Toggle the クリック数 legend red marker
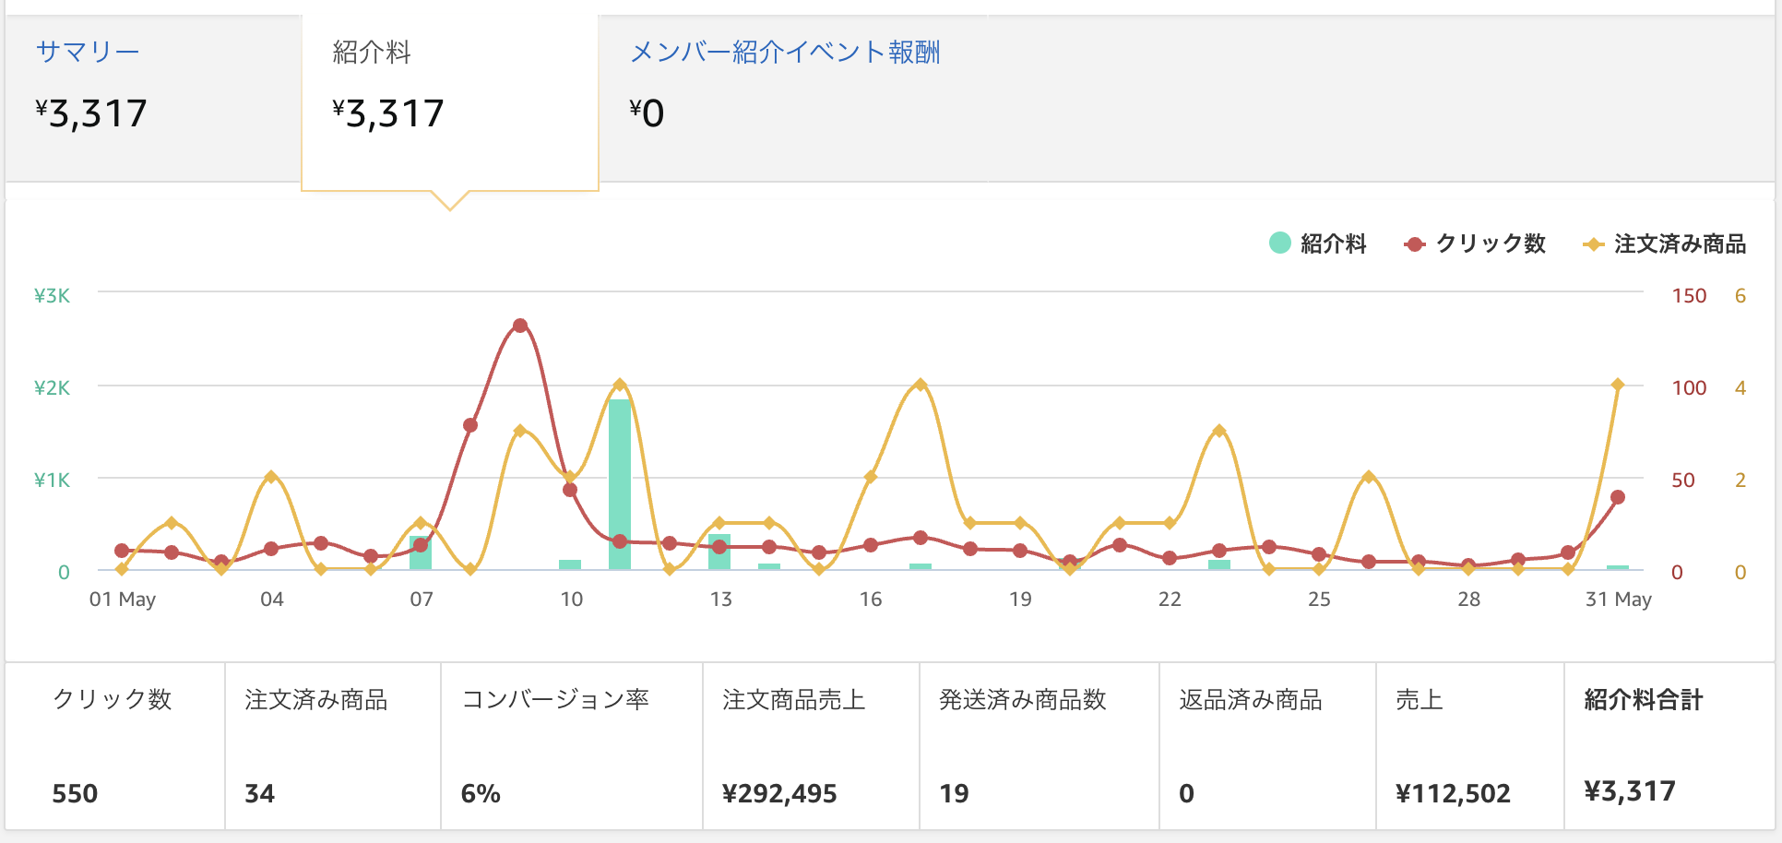The width and height of the screenshot is (1782, 843). tap(1414, 244)
